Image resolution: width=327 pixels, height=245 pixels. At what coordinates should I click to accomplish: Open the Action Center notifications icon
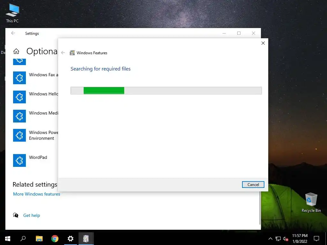pos(316,239)
